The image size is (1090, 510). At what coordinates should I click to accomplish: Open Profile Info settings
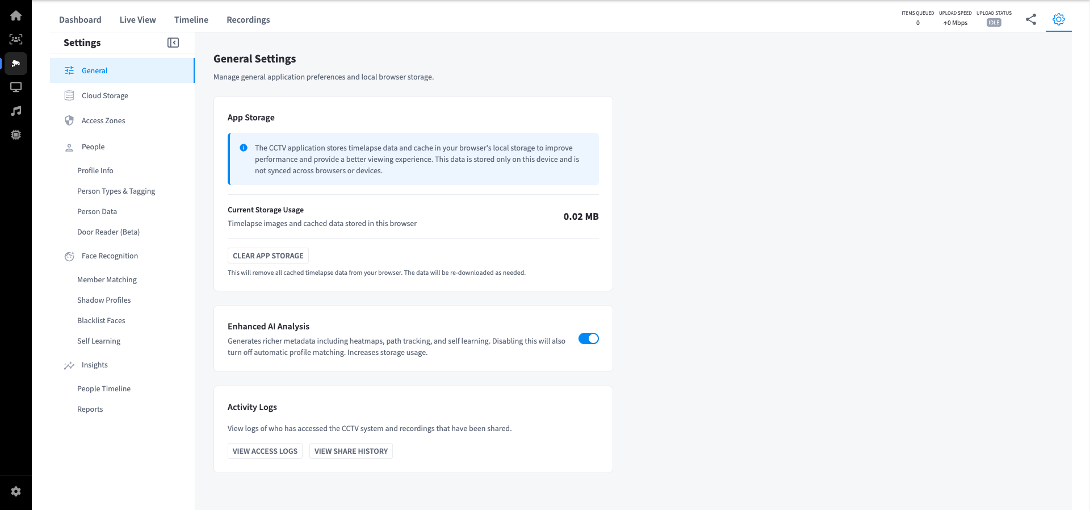pos(95,170)
